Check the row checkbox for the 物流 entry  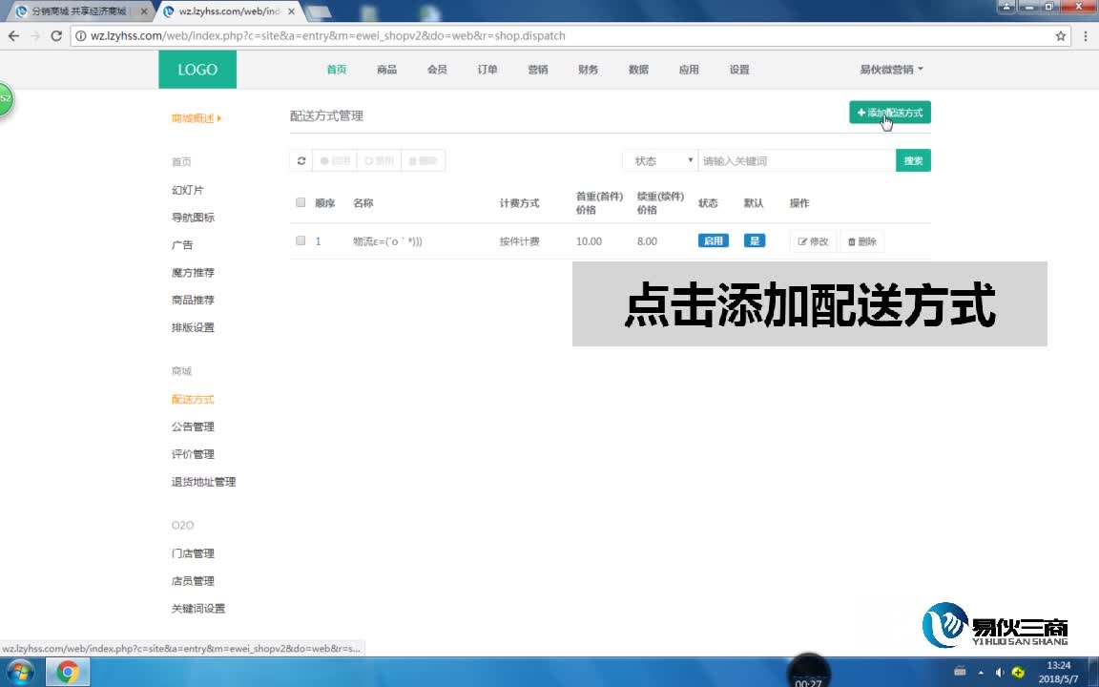click(x=300, y=241)
